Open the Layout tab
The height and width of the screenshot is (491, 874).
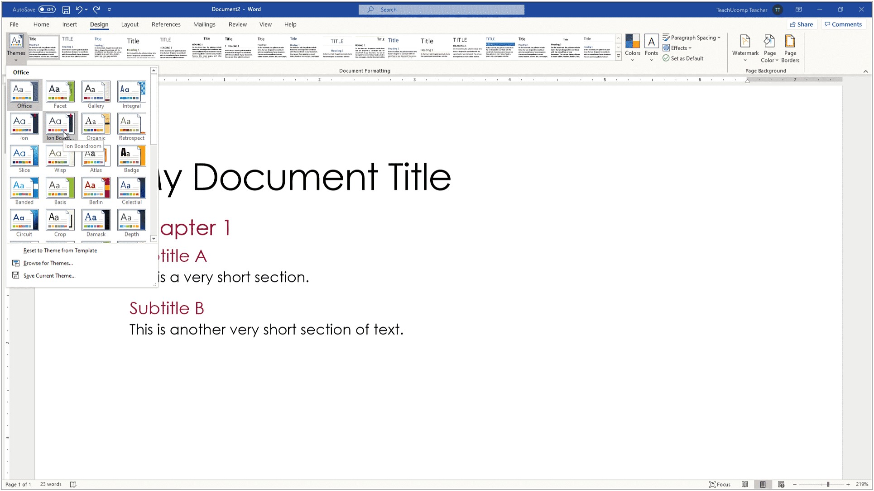pyautogui.click(x=129, y=24)
